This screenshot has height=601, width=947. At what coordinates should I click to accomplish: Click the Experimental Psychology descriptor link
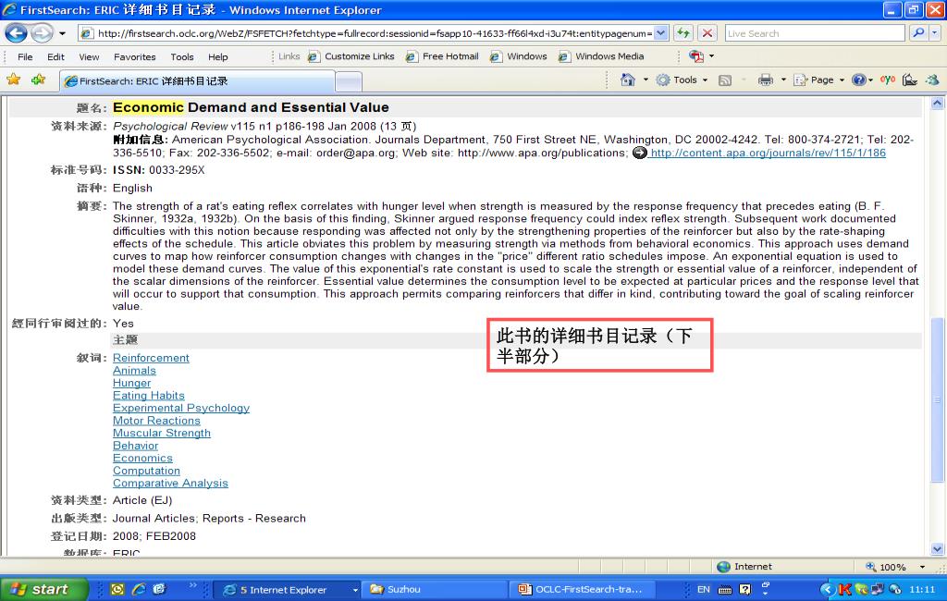pyautogui.click(x=181, y=408)
